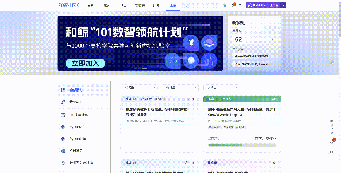Click the 海温流速 tag
This screenshot has height=173, width=341.
point(240,127)
